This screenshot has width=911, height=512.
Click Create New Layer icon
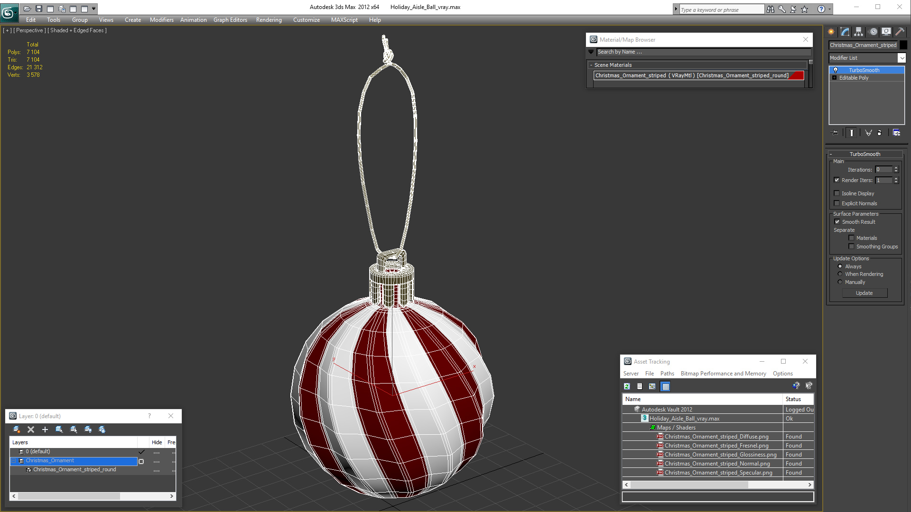click(x=17, y=430)
